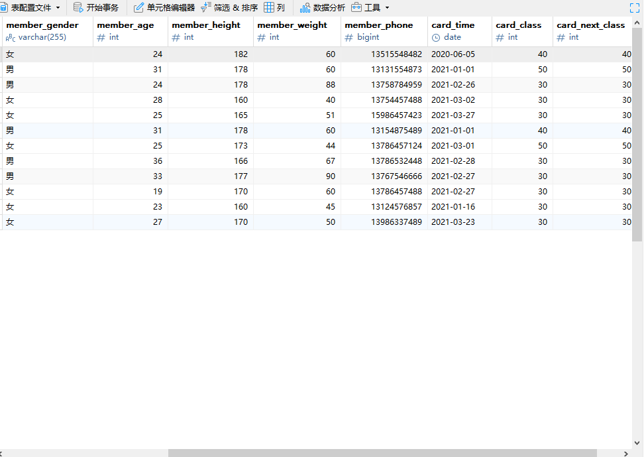Select the member_age column header
The height and width of the screenshot is (457, 644).
(x=131, y=31)
